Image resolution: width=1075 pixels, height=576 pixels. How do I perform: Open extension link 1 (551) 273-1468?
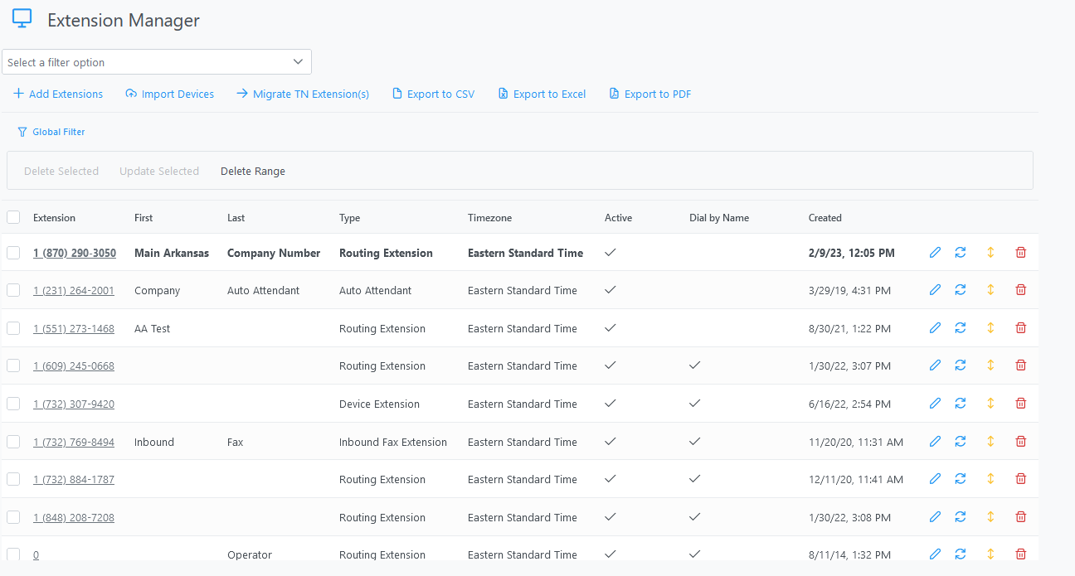pos(74,328)
